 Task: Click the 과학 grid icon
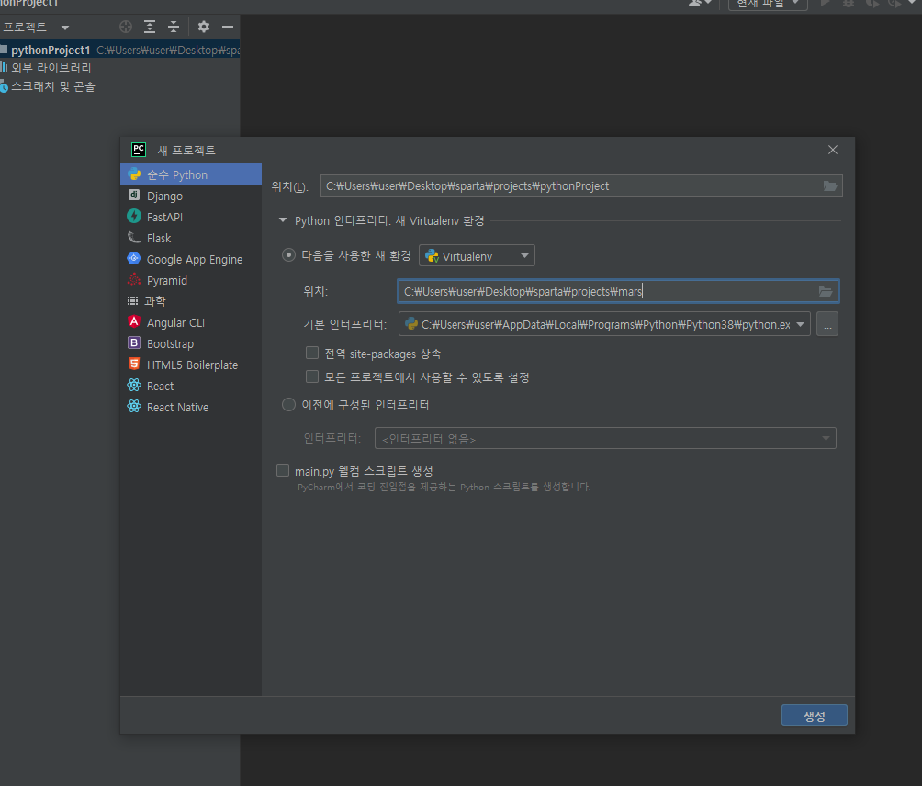point(133,301)
